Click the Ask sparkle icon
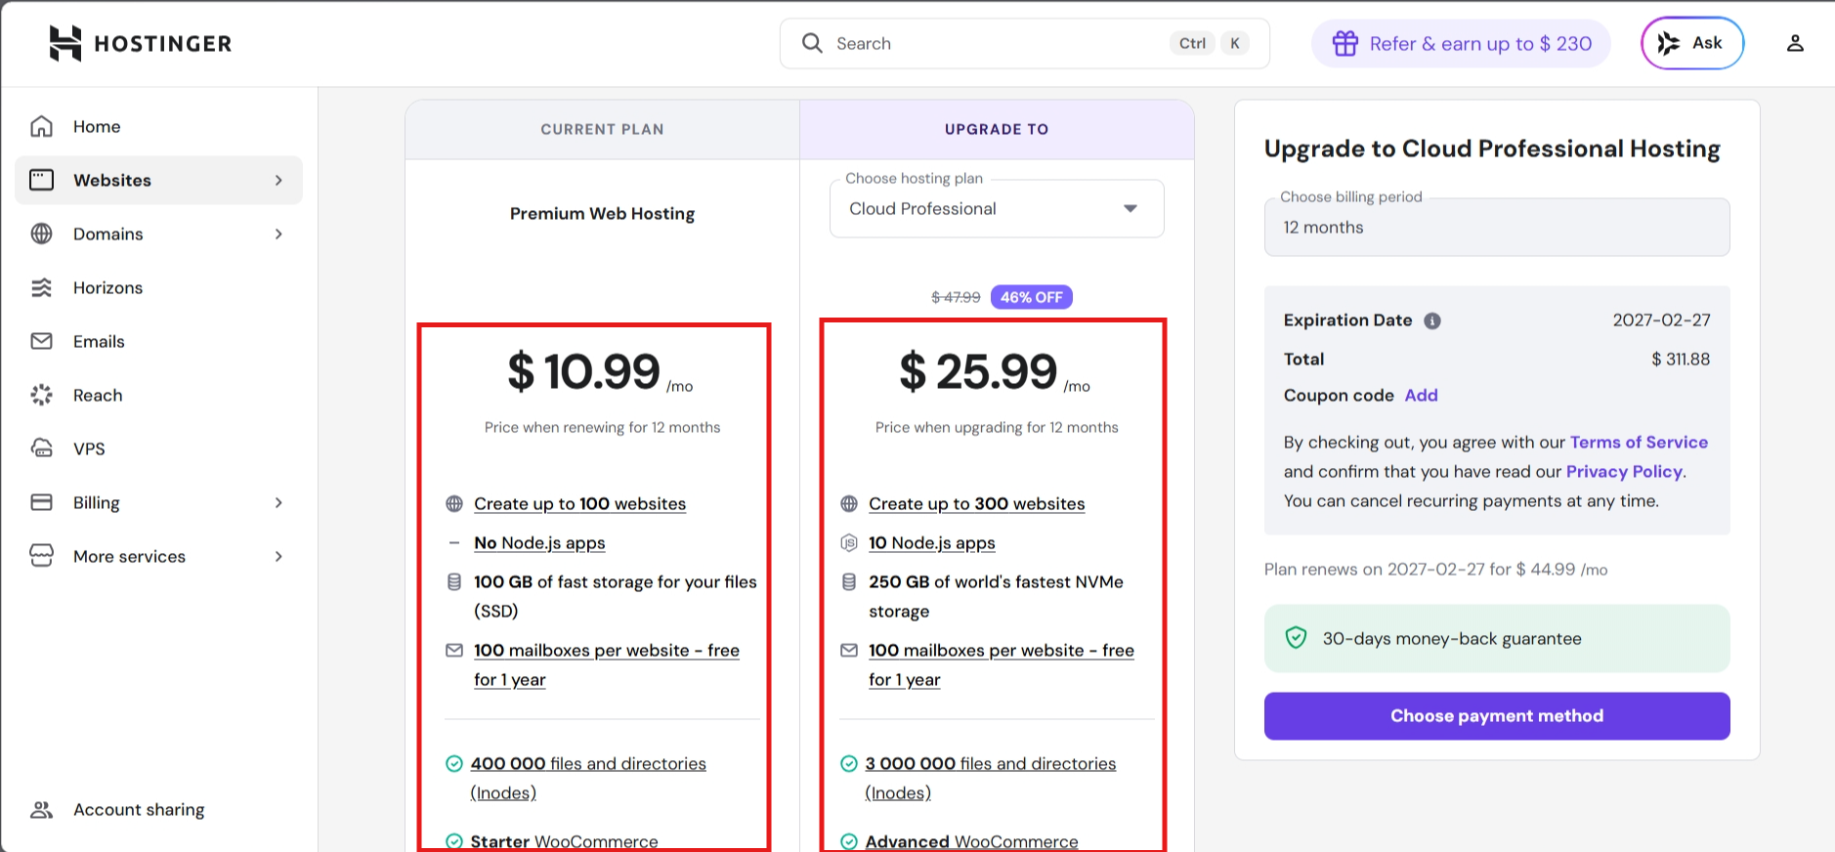 click(x=1669, y=43)
